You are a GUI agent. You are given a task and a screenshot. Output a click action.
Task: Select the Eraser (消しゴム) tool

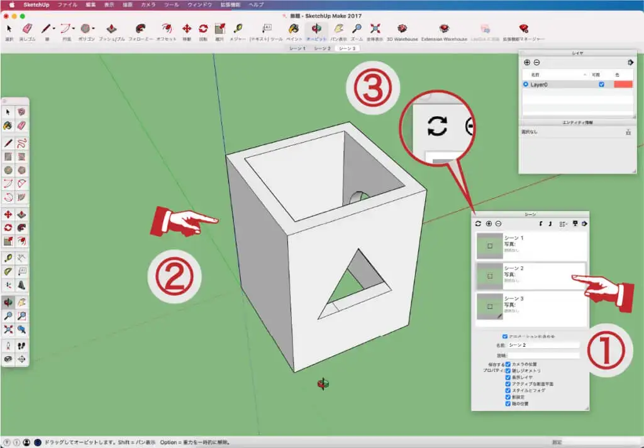(28, 29)
